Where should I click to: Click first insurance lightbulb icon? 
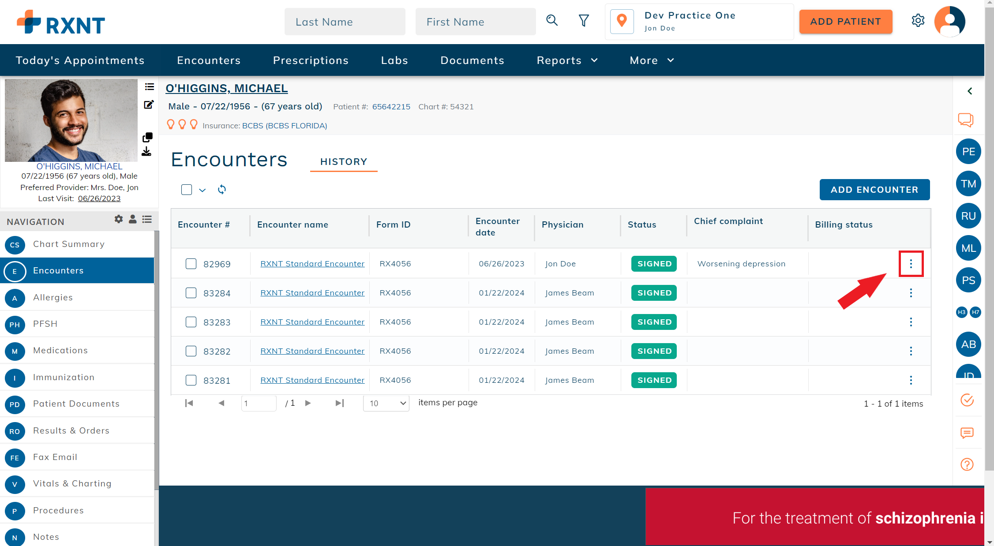click(x=171, y=124)
